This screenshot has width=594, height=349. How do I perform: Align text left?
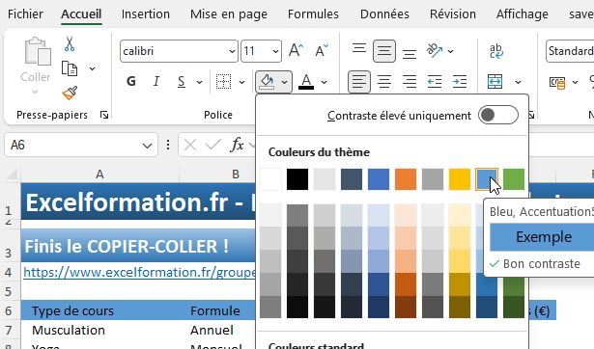(x=358, y=82)
